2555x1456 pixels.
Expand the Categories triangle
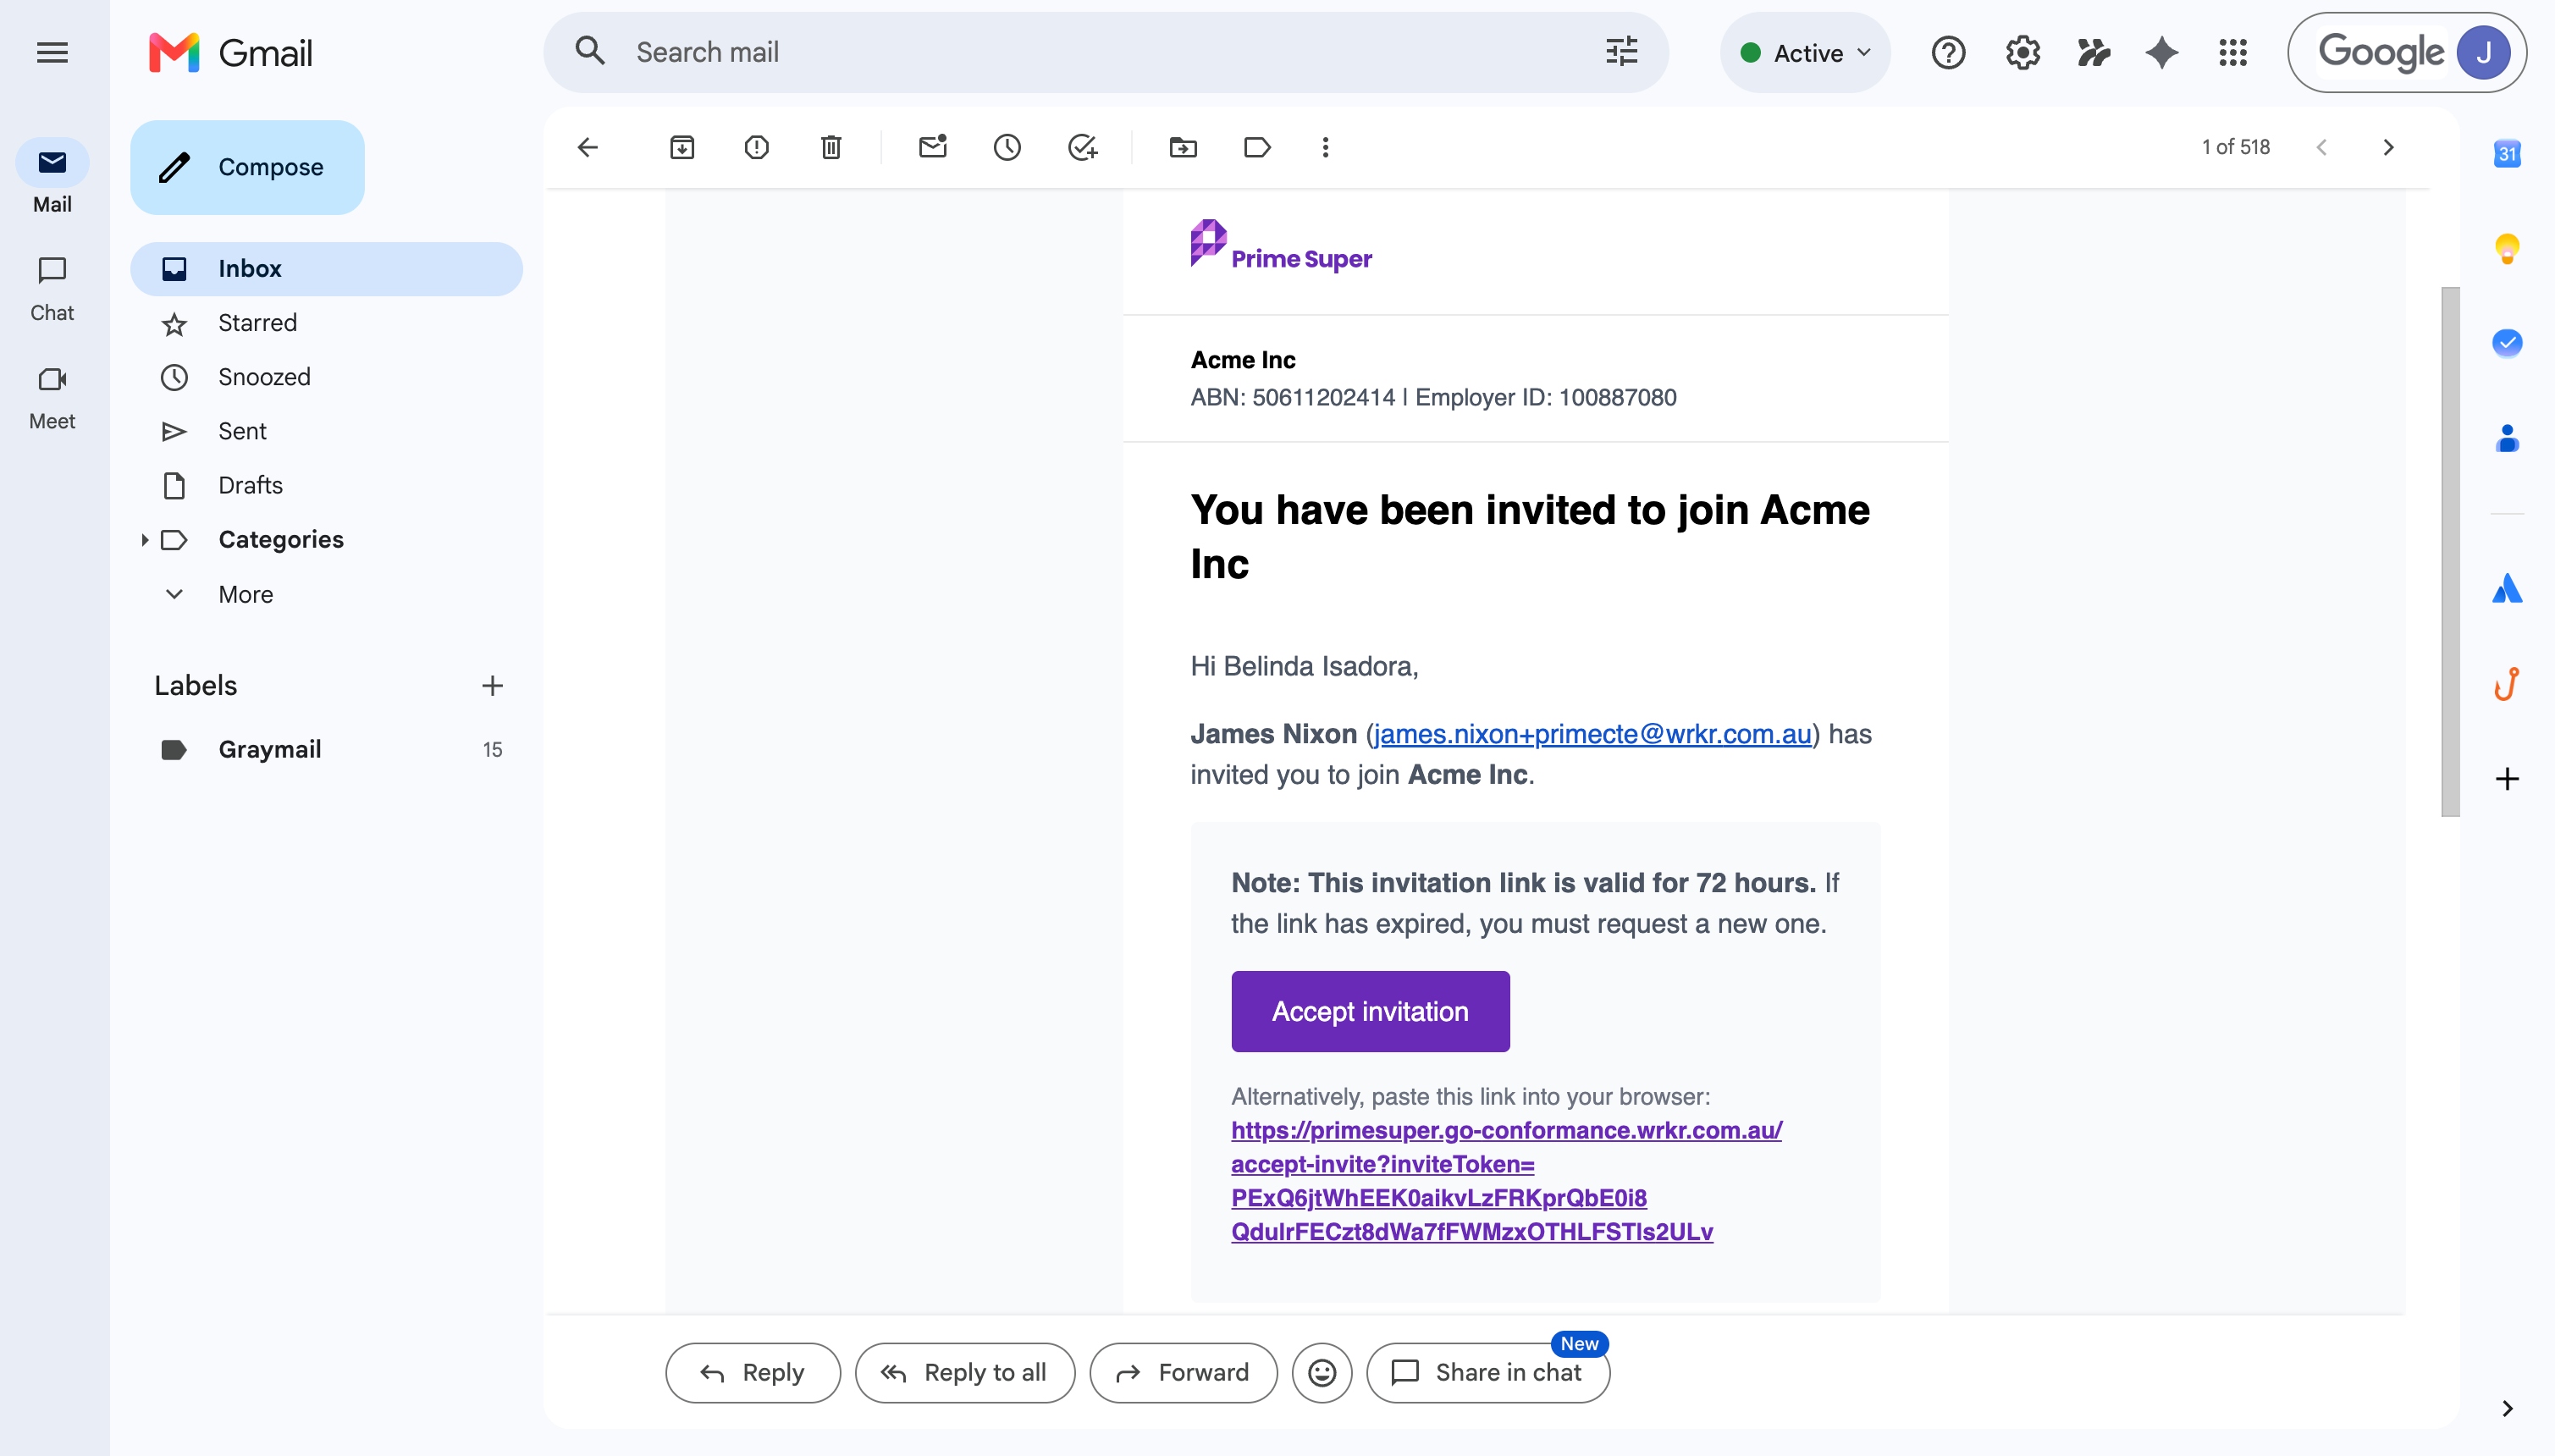click(144, 540)
